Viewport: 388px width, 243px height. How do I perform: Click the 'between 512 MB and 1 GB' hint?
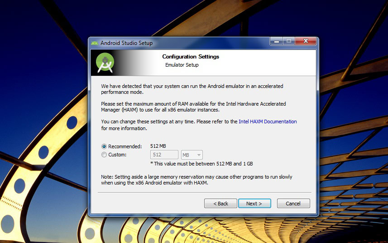tap(201, 164)
